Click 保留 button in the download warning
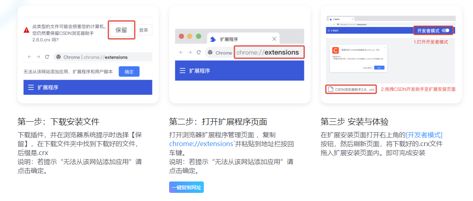 tap(121, 30)
